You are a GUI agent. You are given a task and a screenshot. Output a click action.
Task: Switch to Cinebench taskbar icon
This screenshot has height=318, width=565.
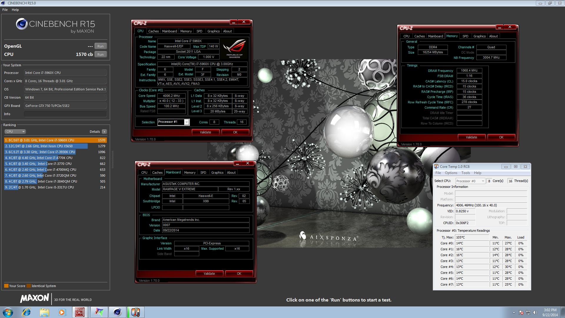click(117, 312)
